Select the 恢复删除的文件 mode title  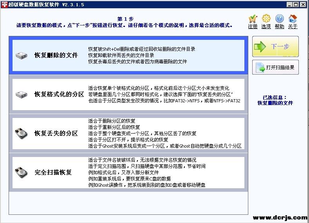(x=56, y=55)
